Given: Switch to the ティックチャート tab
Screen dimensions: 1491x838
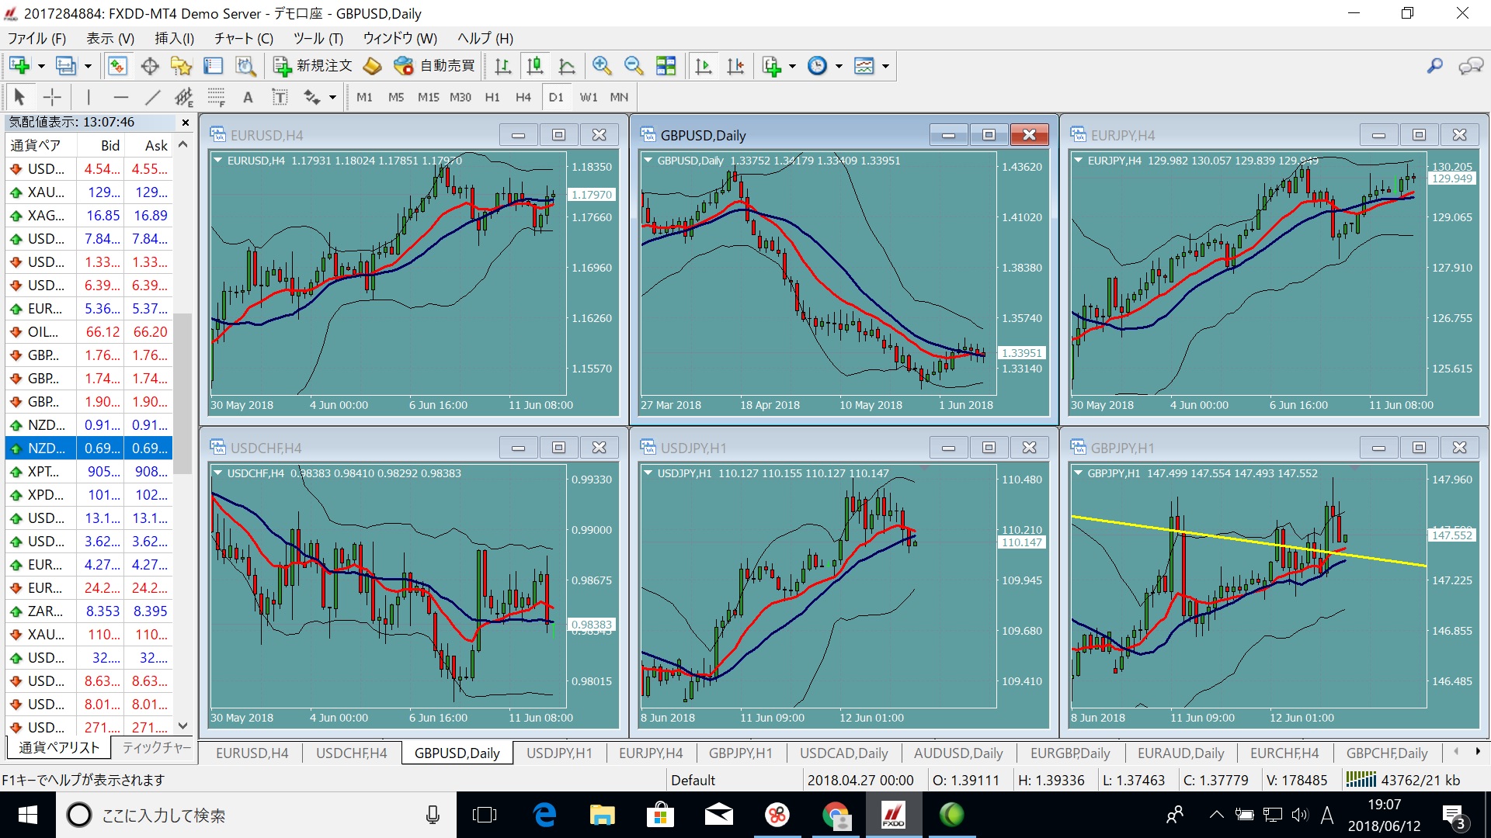Looking at the screenshot, I should pos(156,747).
